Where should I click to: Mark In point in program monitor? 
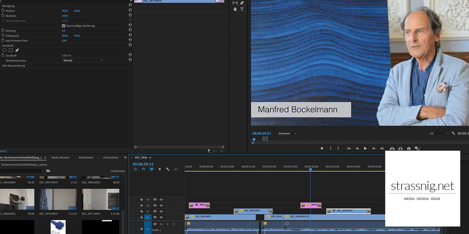[x=330, y=149]
